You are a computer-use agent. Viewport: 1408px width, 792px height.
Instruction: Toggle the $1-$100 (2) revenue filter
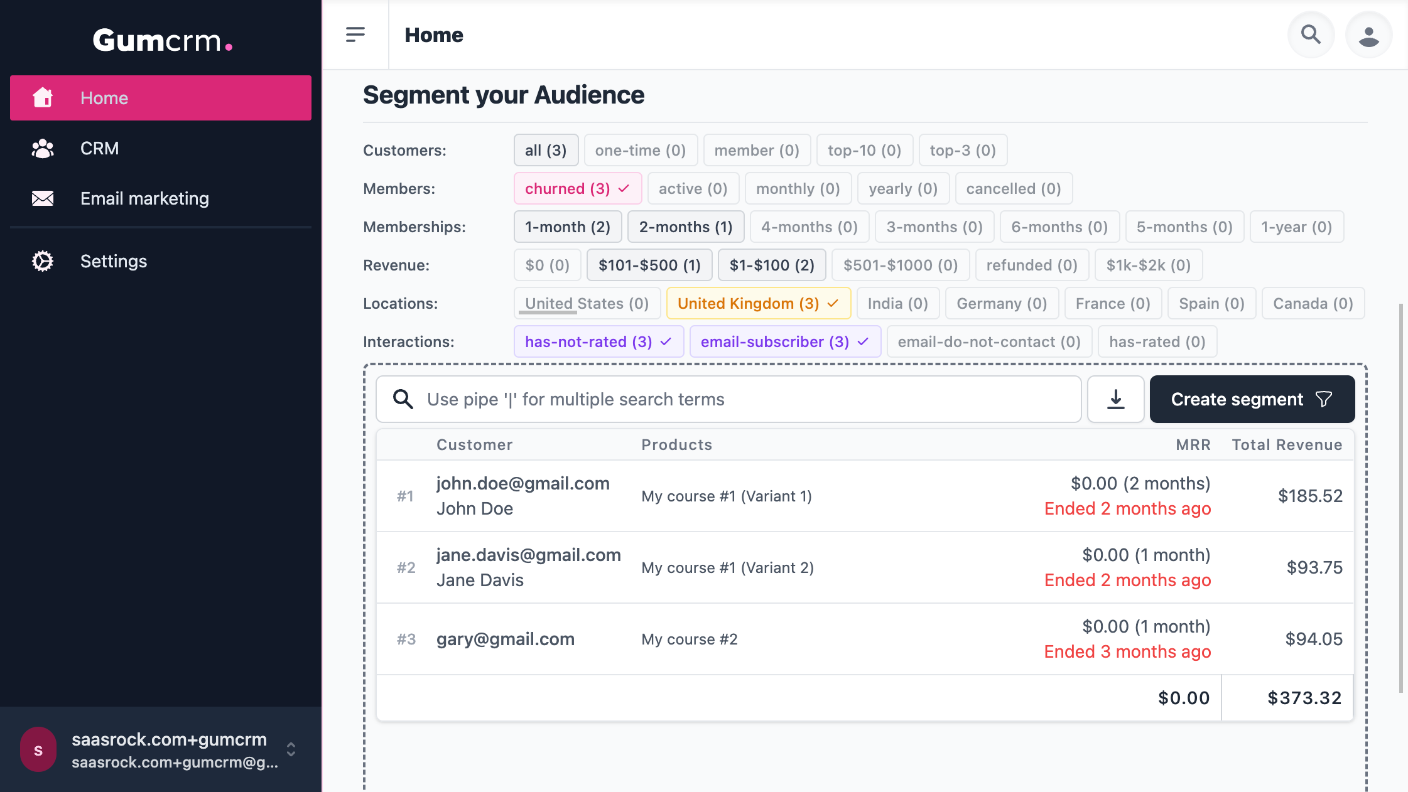point(772,265)
